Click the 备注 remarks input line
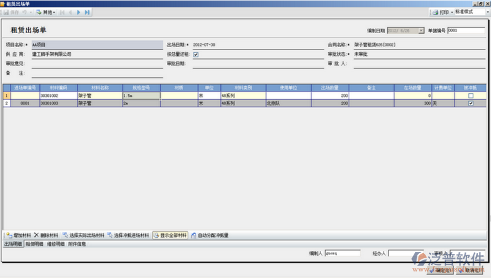Image resolution: width=491 pixels, height=279 pixels. coord(97,73)
